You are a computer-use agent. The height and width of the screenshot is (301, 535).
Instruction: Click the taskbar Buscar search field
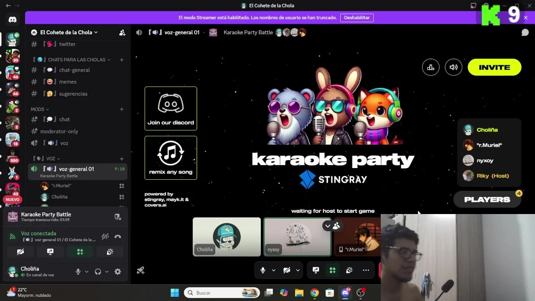222,293
